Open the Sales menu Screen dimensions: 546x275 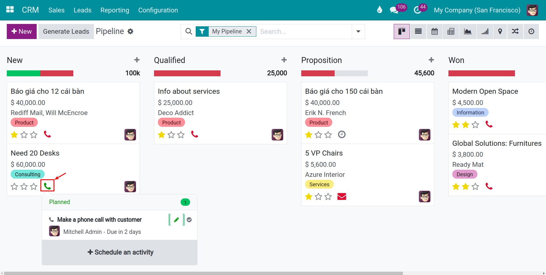pos(56,10)
